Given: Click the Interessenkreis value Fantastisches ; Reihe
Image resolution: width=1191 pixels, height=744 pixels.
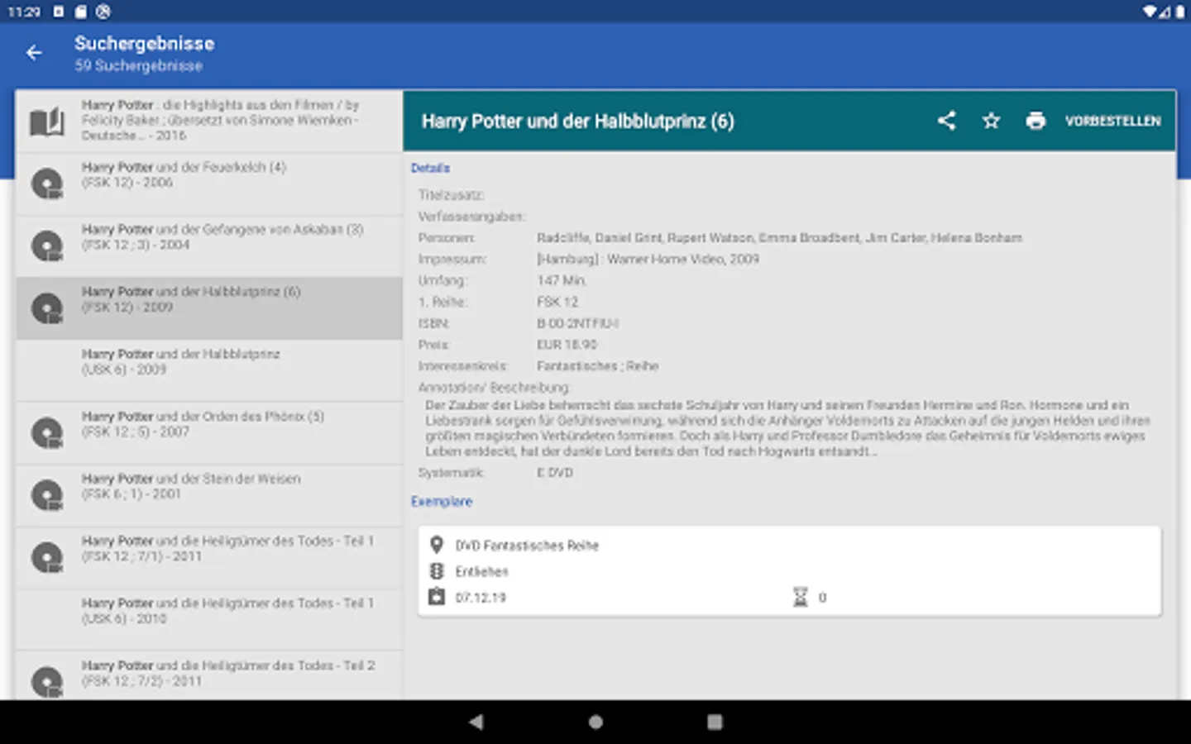Looking at the screenshot, I should click(597, 366).
